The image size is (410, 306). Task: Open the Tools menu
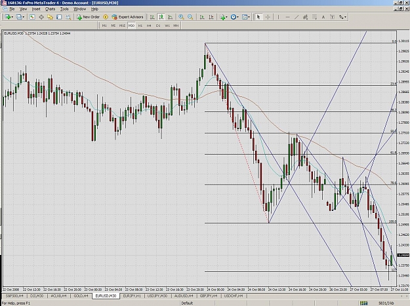(x=64, y=9)
